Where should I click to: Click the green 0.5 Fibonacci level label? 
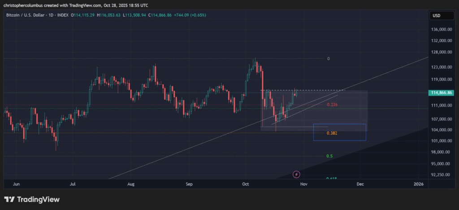[329, 156]
